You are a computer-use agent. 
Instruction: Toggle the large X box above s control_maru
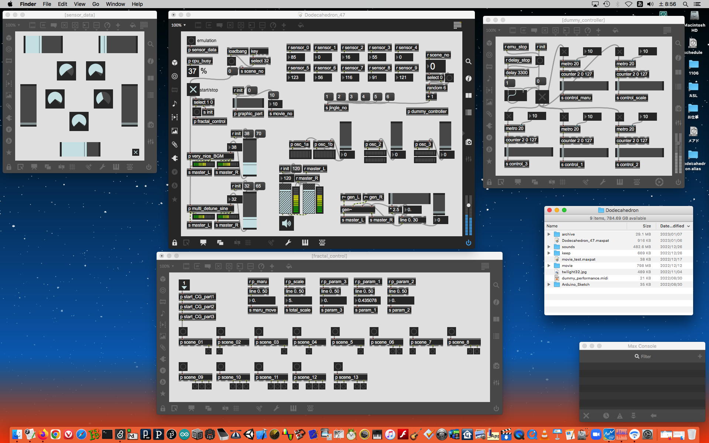tap(542, 97)
